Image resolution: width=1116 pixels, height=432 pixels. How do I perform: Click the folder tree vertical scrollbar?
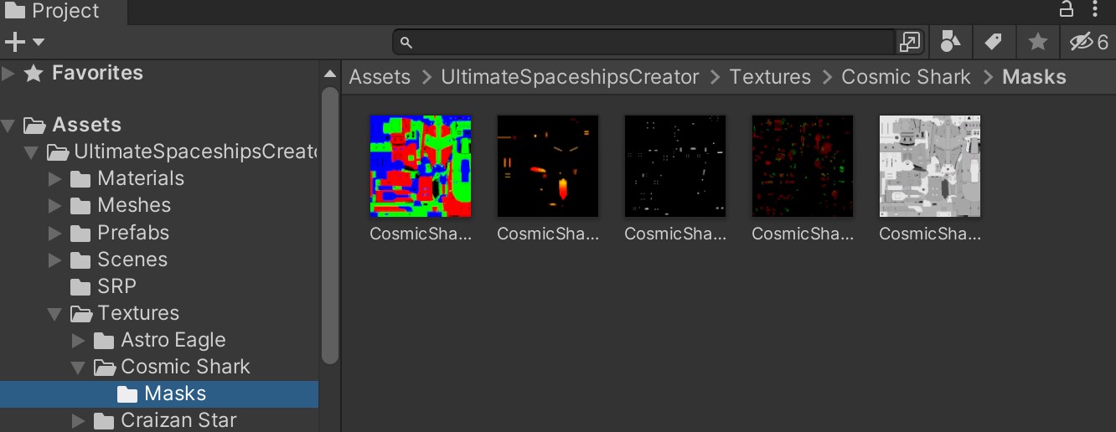pos(330,226)
